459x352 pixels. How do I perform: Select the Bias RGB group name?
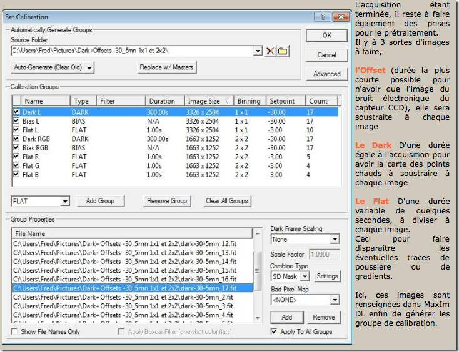coord(35,148)
